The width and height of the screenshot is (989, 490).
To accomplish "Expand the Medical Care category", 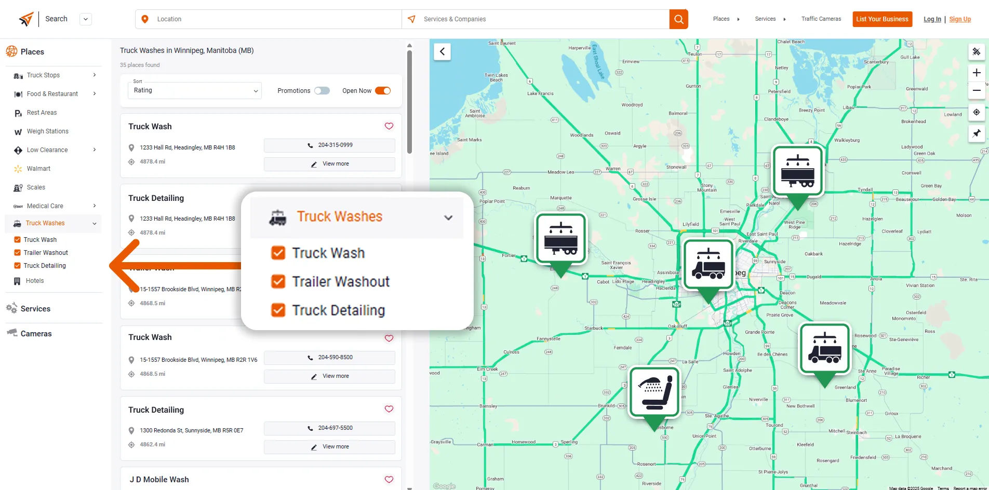I will coord(94,206).
